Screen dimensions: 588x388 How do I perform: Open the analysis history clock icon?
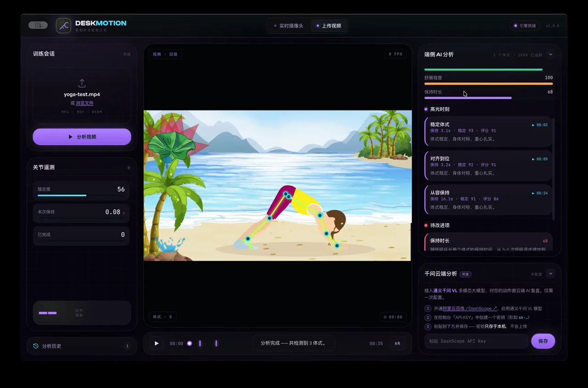click(x=36, y=346)
